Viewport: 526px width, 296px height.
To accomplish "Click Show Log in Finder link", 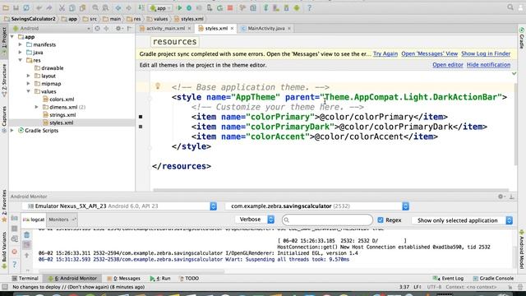I will [x=486, y=53].
